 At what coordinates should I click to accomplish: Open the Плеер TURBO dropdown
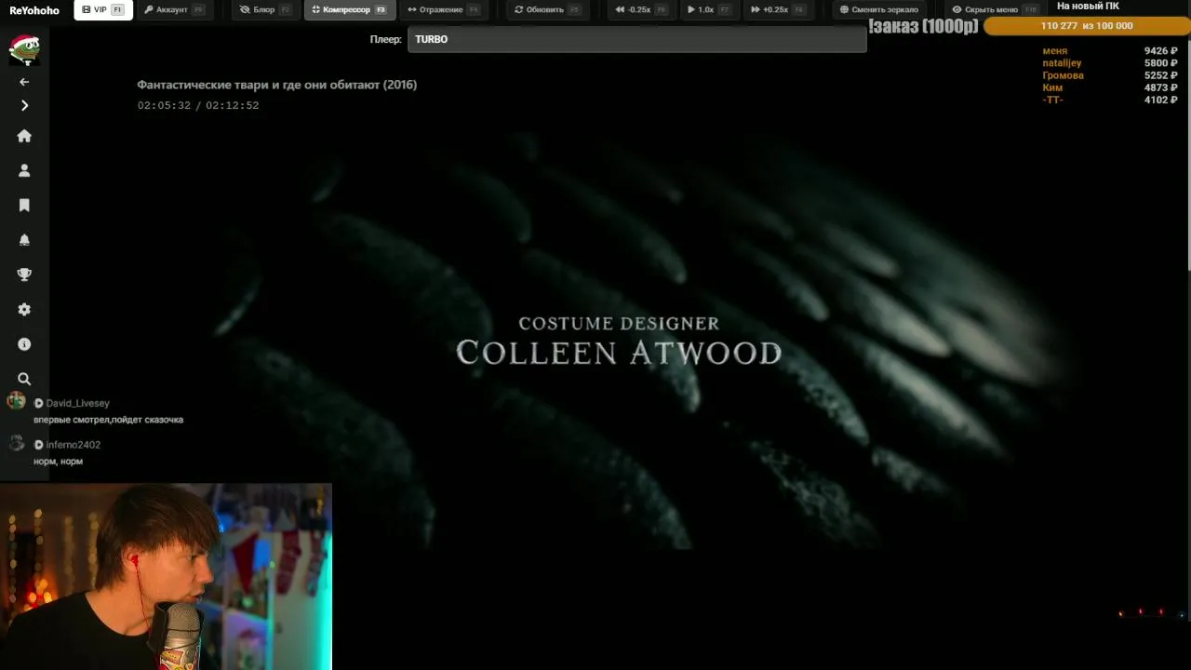click(x=636, y=39)
